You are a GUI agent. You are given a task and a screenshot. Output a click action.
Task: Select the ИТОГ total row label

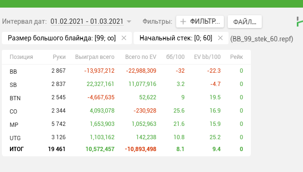click(x=17, y=149)
